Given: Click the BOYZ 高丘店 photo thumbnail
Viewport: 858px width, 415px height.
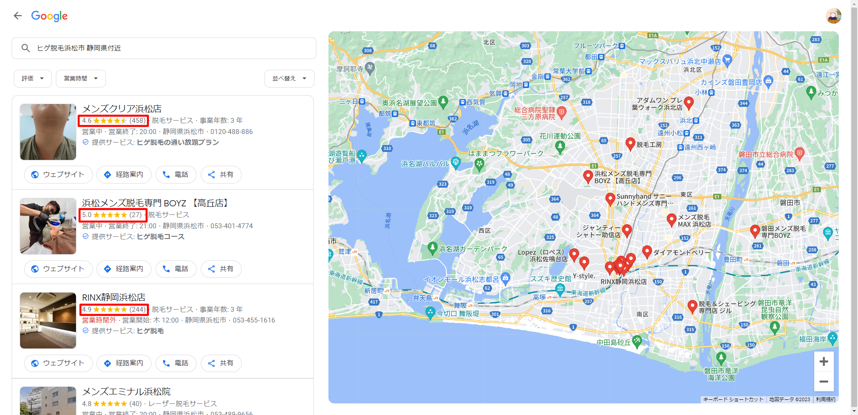Looking at the screenshot, I should coord(48,226).
